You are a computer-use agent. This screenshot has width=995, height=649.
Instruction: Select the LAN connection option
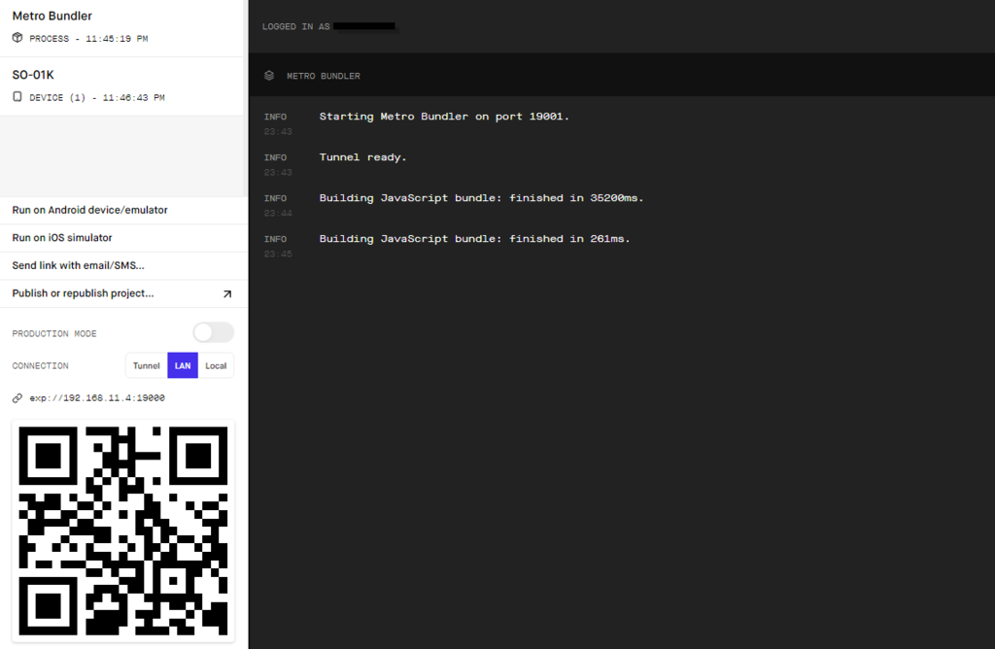[183, 365]
